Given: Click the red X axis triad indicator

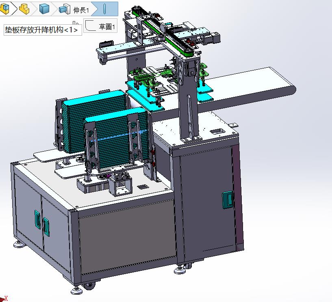Looking at the screenshot, I should (x=4, y=299).
